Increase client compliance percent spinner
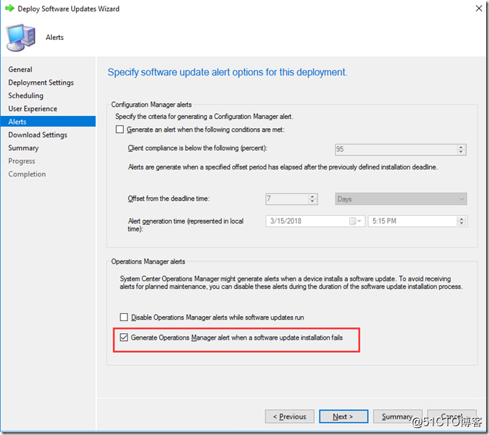Screen dimensions: 489x435 pyautogui.click(x=461, y=147)
